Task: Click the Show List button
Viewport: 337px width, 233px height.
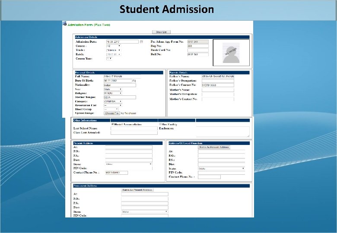Action: click(162, 32)
